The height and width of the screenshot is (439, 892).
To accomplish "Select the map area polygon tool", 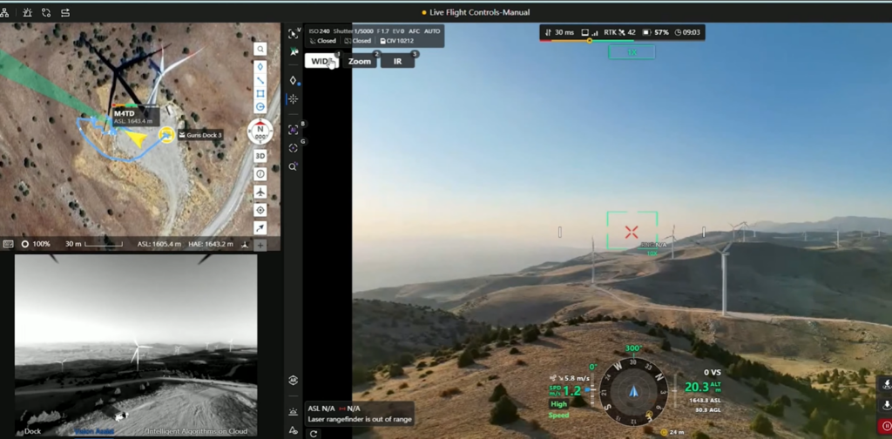I will click(x=260, y=93).
